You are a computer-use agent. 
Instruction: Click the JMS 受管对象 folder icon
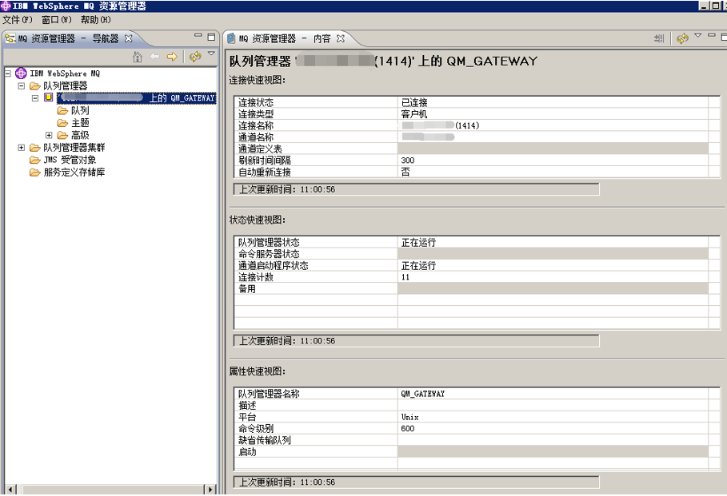tap(34, 160)
